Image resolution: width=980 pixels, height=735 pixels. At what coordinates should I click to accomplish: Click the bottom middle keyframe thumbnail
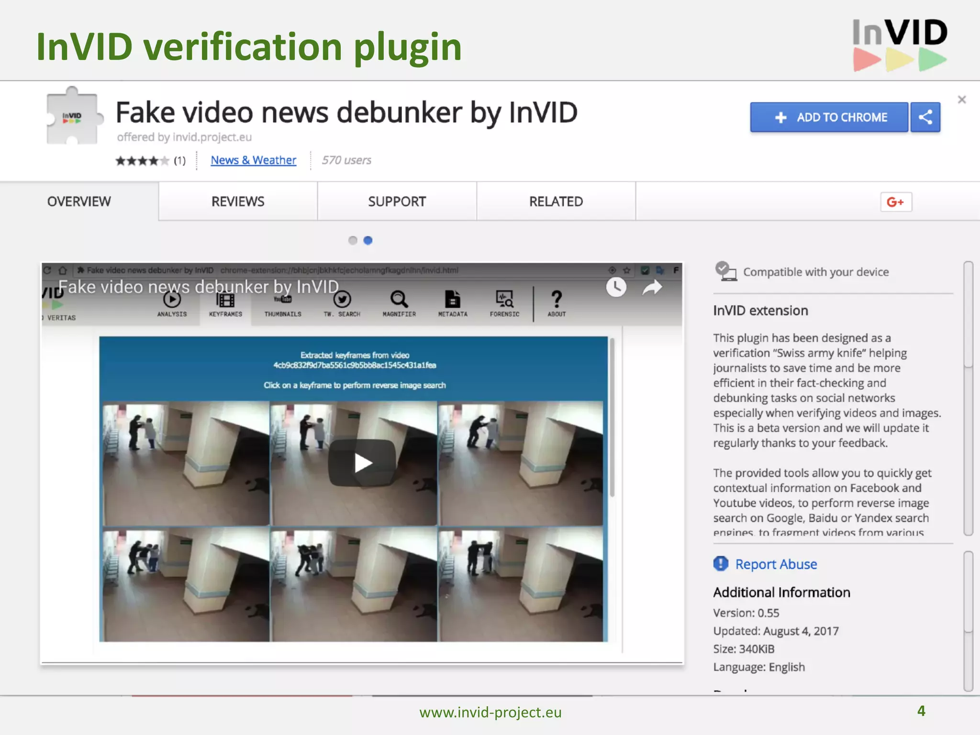[354, 584]
